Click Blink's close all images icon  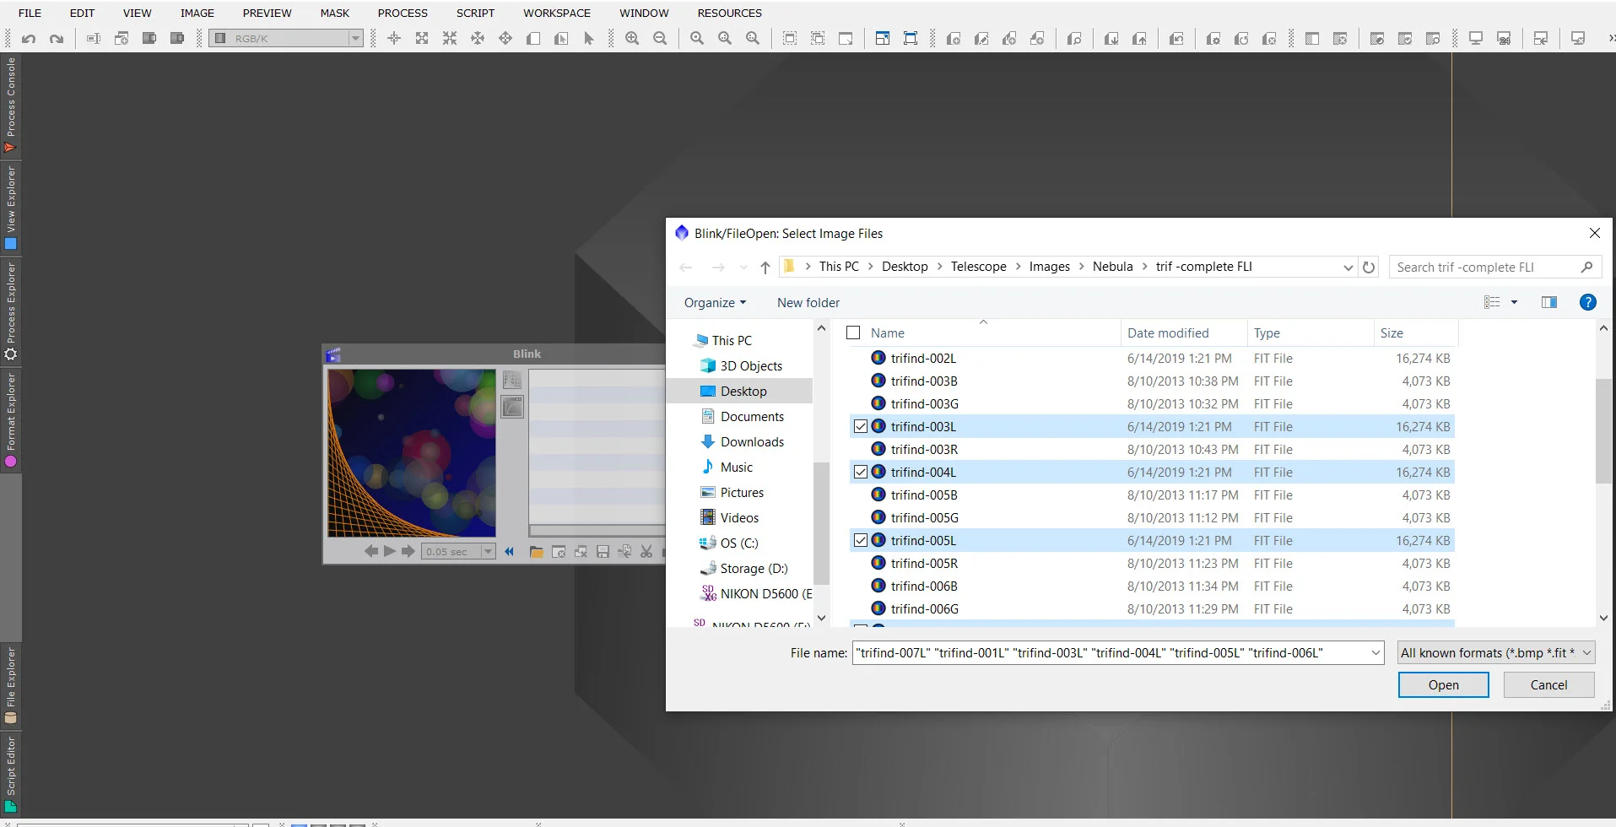(x=581, y=551)
